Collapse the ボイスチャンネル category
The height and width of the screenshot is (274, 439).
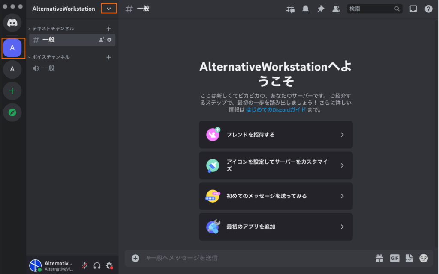51,57
